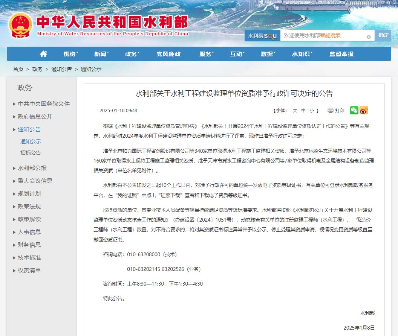Click the home icon in the navigation bar
Viewport: 398px width, 336px height.
click(43, 54)
